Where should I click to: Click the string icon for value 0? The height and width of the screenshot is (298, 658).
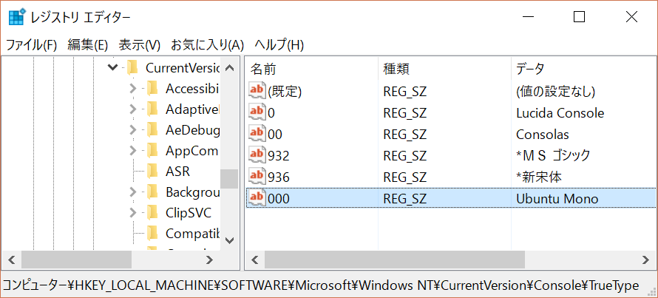click(257, 112)
